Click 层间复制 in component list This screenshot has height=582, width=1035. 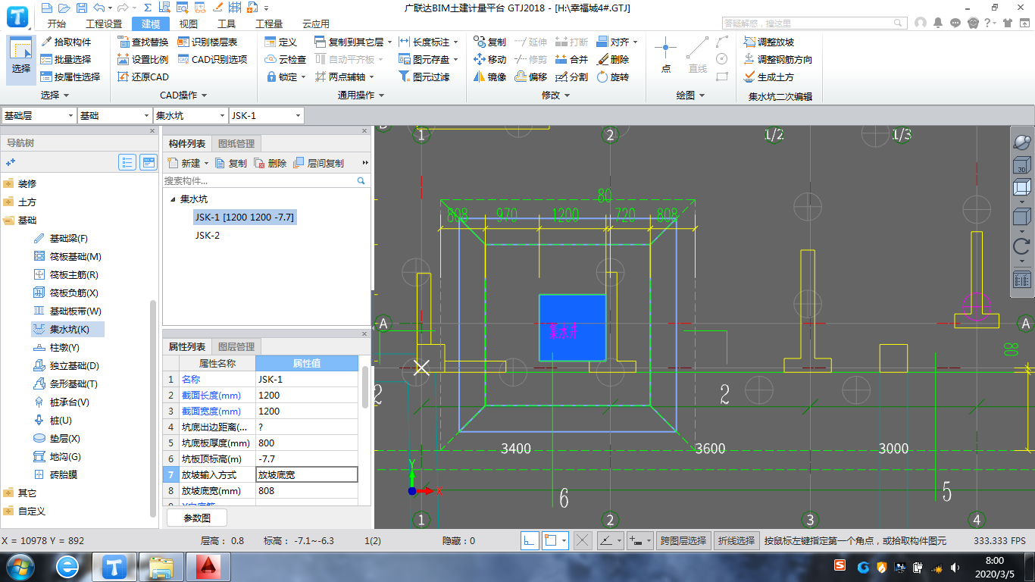pos(318,163)
